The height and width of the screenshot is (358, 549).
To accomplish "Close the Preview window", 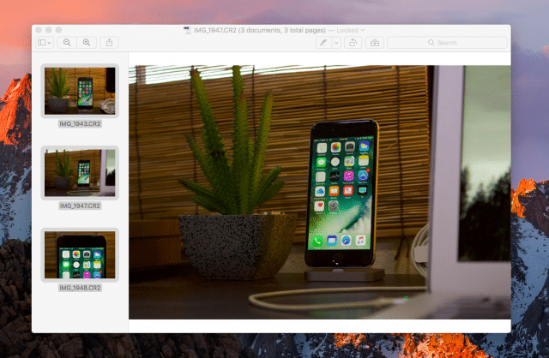I will pyautogui.click(x=39, y=30).
